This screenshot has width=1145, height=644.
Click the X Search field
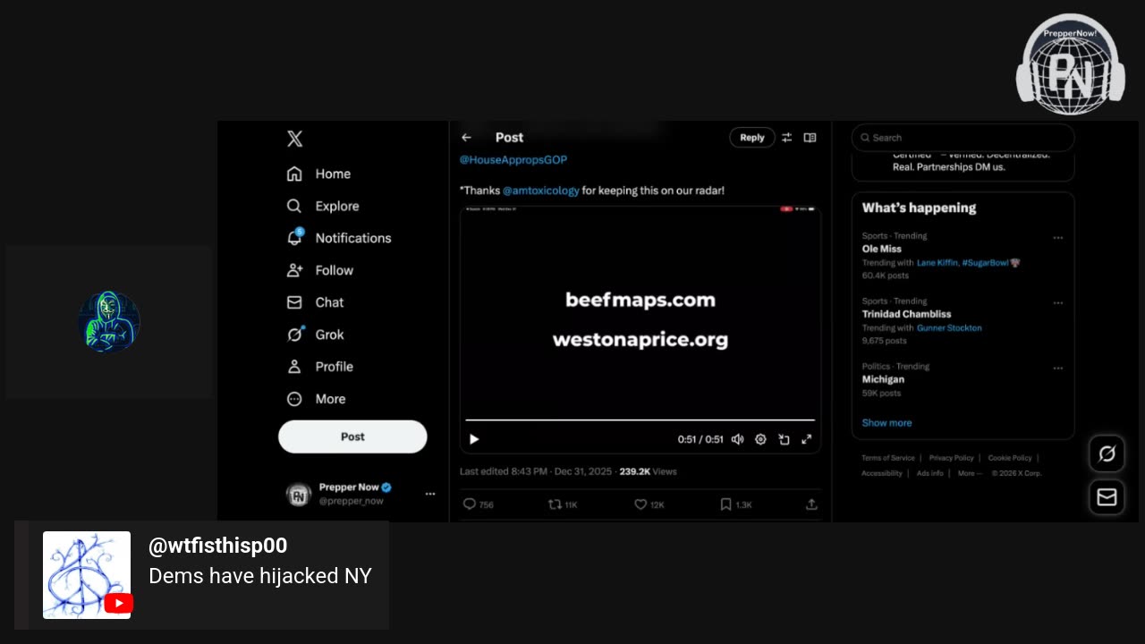(x=963, y=138)
